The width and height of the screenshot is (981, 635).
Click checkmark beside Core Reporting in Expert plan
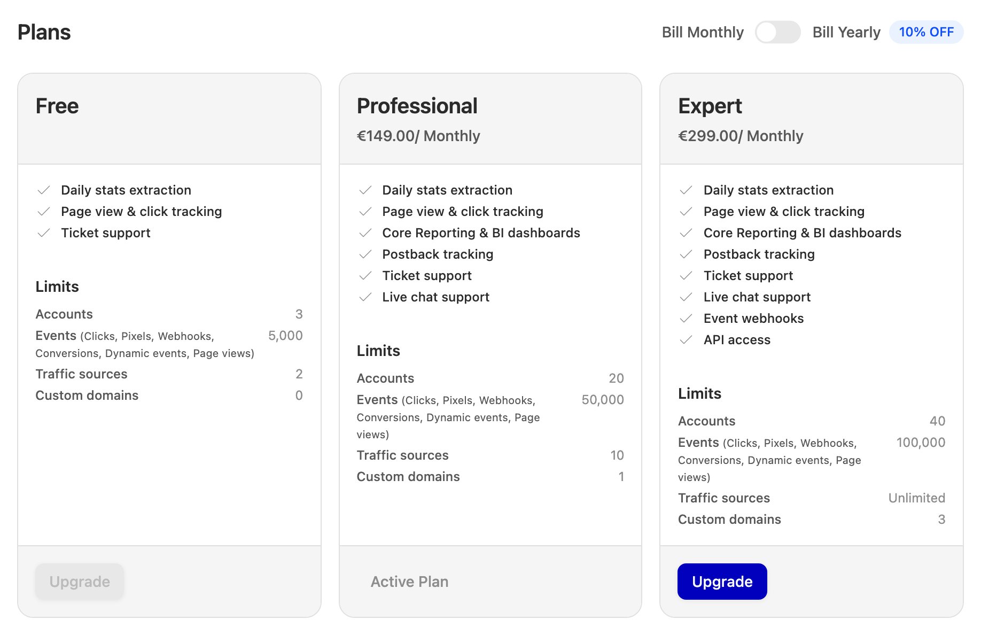(686, 233)
